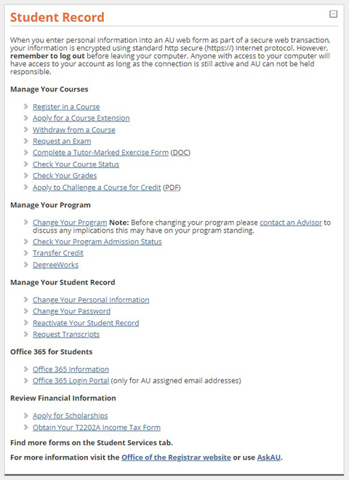Click Change Your Password link
Image resolution: width=349 pixels, height=480 pixels.
(x=71, y=311)
